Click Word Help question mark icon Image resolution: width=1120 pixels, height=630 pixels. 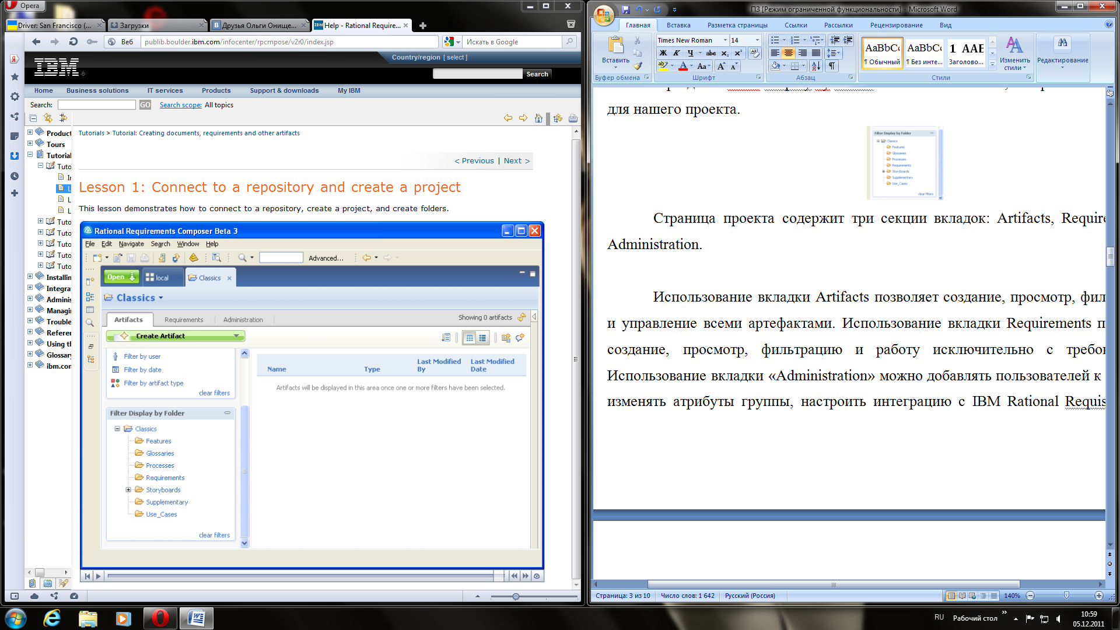[1108, 24]
